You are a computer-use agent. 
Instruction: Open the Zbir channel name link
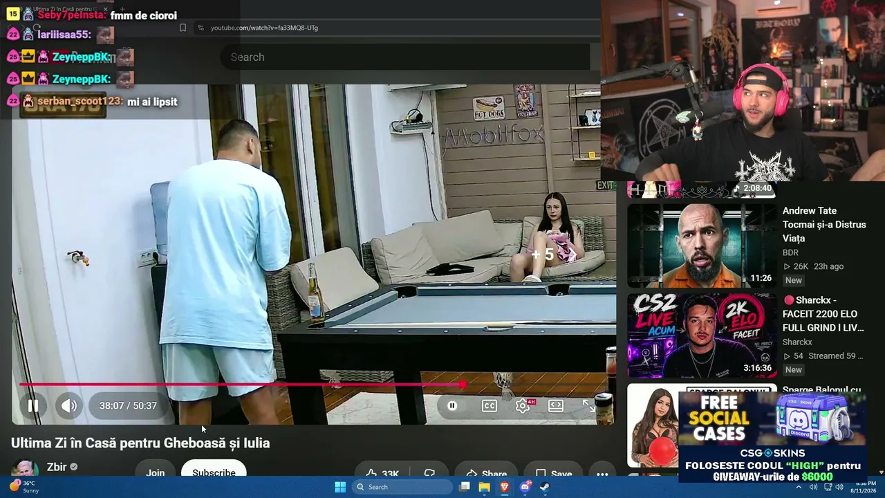57,467
